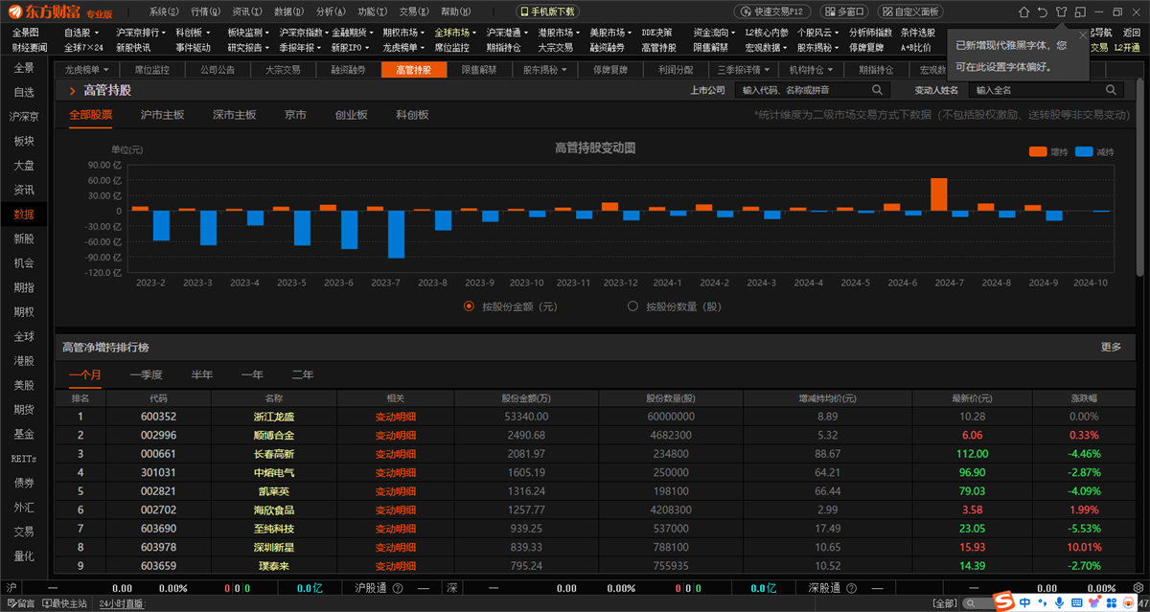
Task: Select 半年 ranking period tab
Action: [x=202, y=374]
